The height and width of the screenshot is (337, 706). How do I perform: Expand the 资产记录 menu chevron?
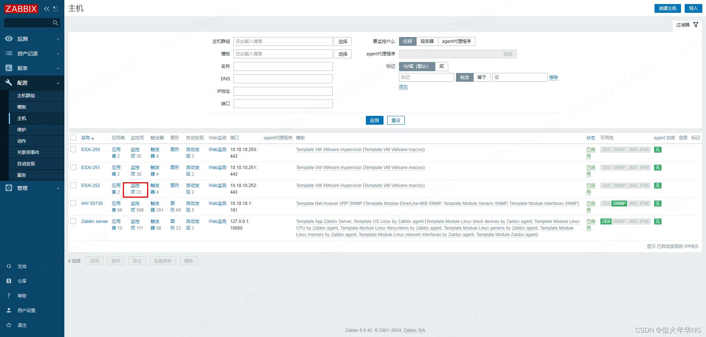(58, 54)
